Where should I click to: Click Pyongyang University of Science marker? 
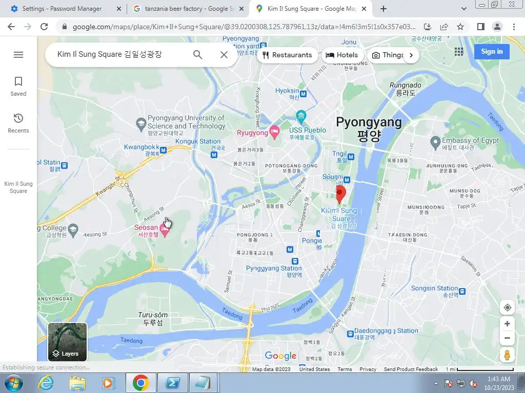(141, 124)
